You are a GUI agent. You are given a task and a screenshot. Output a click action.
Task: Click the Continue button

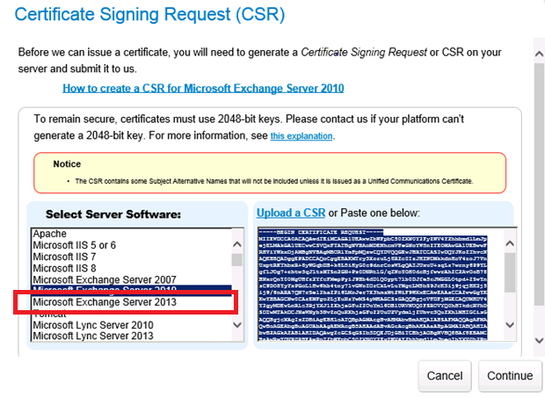510,376
